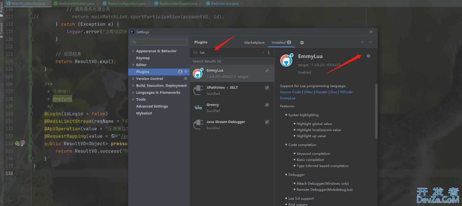This screenshot has height=206, width=462.
Task: Close the Settings dialog
Action: click(x=371, y=32)
